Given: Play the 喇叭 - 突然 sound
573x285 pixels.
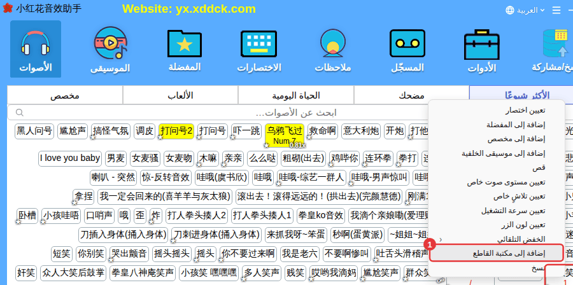Looking at the screenshot, I should click(x=113, y=177).
